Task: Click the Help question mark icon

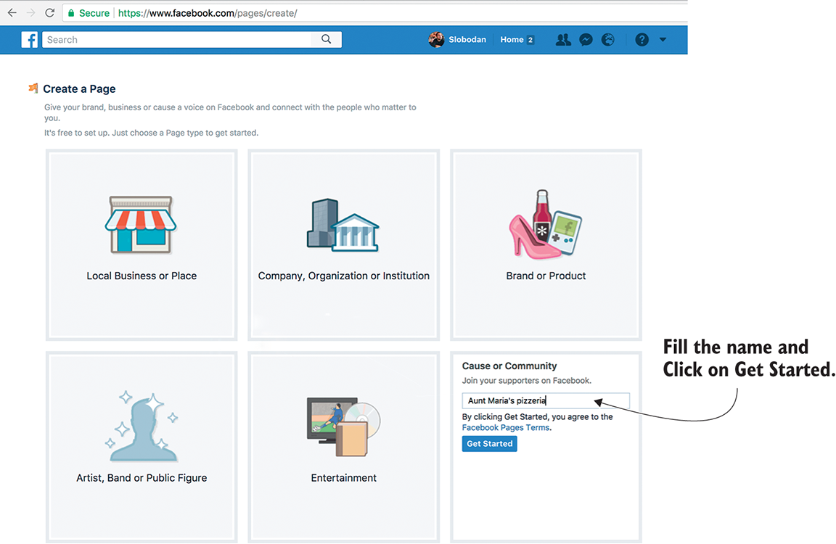Action: pyautogui.click(x=642, y=40)
